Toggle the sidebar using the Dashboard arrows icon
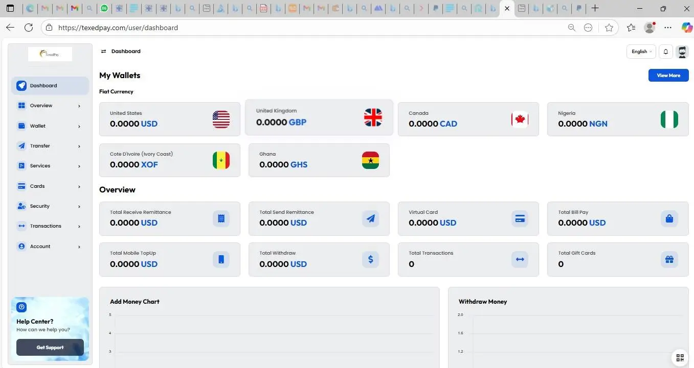Viewport: 694px width, 368px height. tap(103, 52)
